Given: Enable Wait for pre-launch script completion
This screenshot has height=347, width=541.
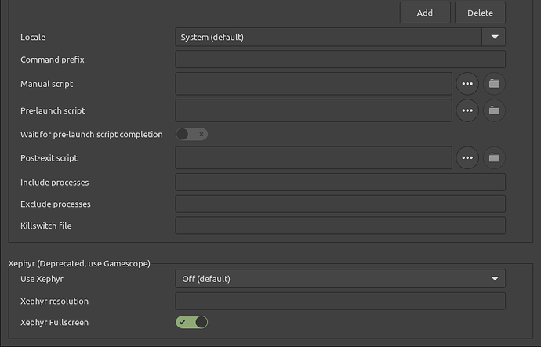Looking at the screenshot, I should coord(192,134).
